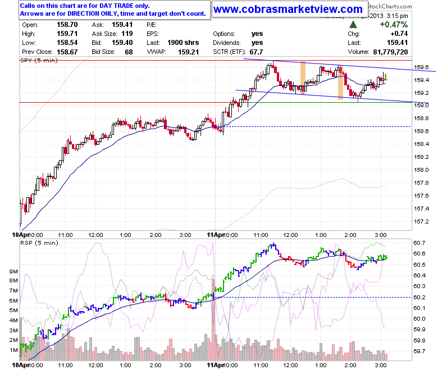
Task: Select the High value 159.71
Action: 67,34
